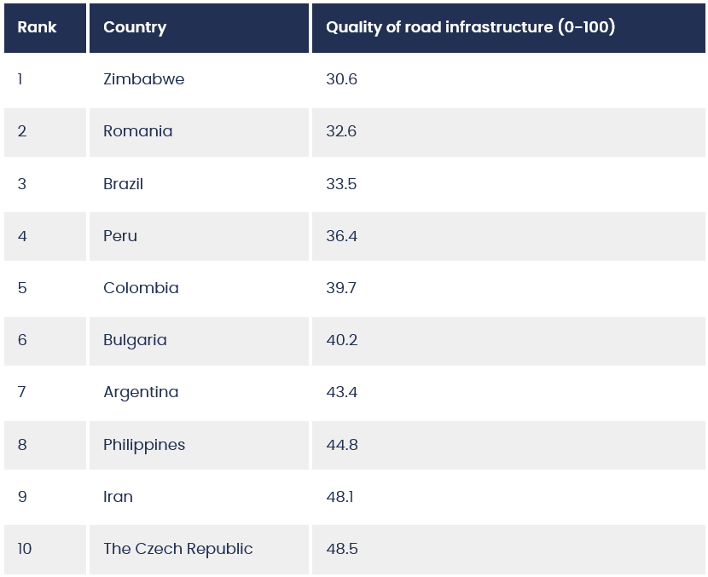Select the Brazil country cell
This screenshot has height=577, width=708.
pos(199,184)
